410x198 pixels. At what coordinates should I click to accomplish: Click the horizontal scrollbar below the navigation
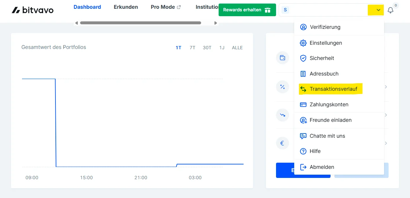[x=141, y=23]
